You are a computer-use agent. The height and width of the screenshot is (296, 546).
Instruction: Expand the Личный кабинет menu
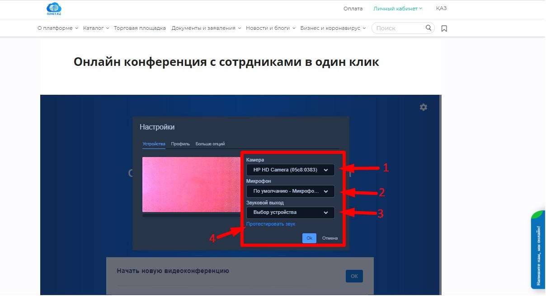tap(398, 9)
